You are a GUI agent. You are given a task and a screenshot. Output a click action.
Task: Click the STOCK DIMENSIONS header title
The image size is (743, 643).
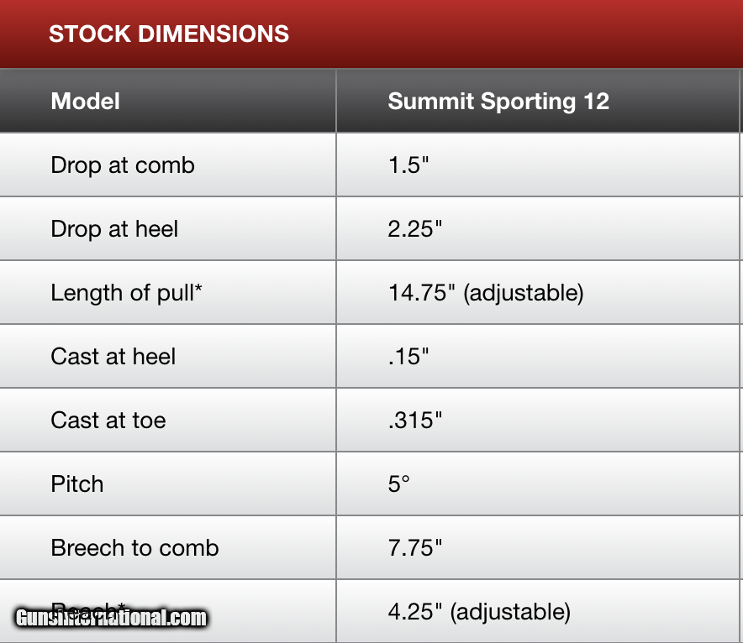pyautogui.click(x=169, y=34)
